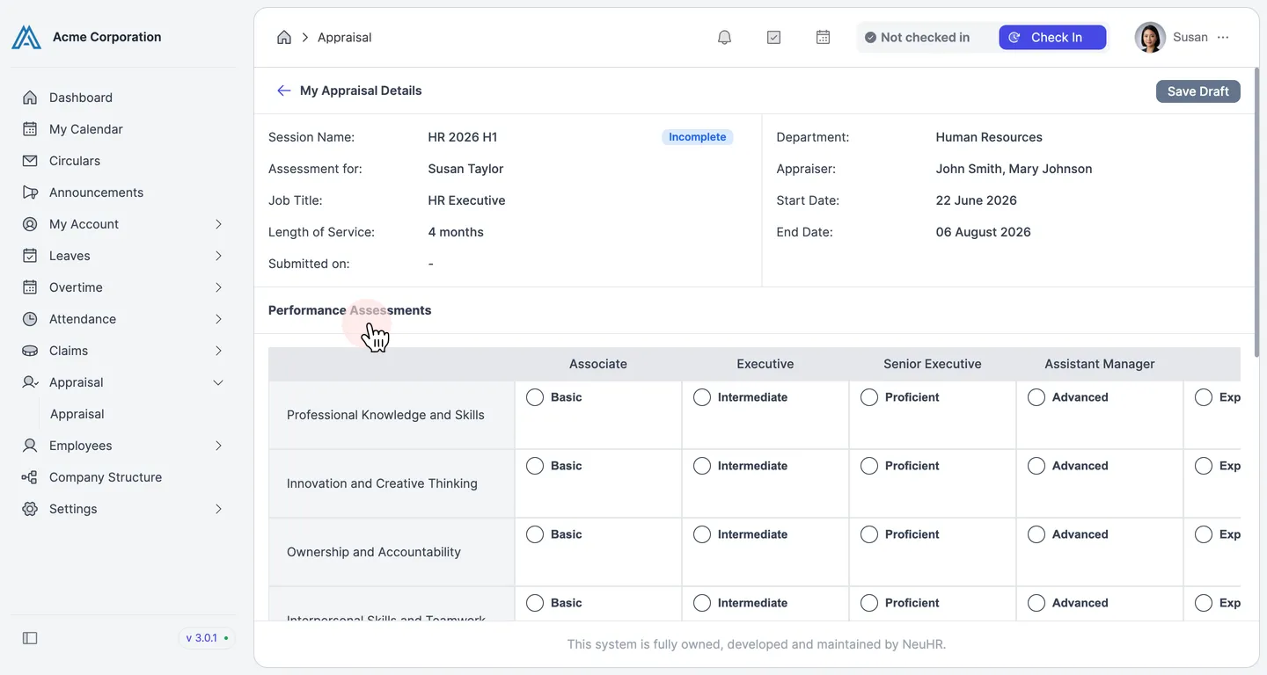Select Proficient for Ownership and Accountability
Viewport: 1267px width, 675px height.
click(869, 534)
